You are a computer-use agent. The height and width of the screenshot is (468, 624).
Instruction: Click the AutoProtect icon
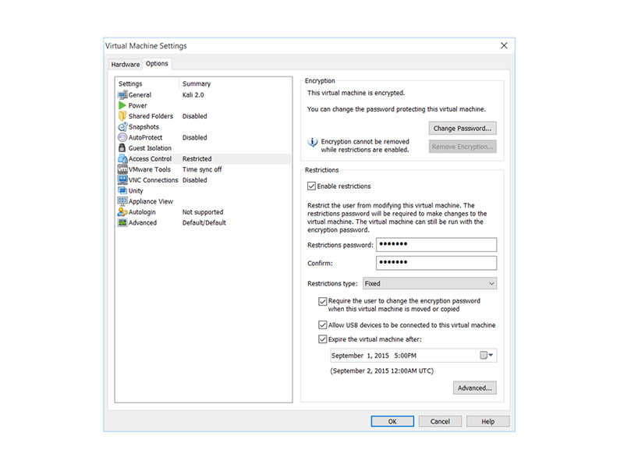[122, 138]
